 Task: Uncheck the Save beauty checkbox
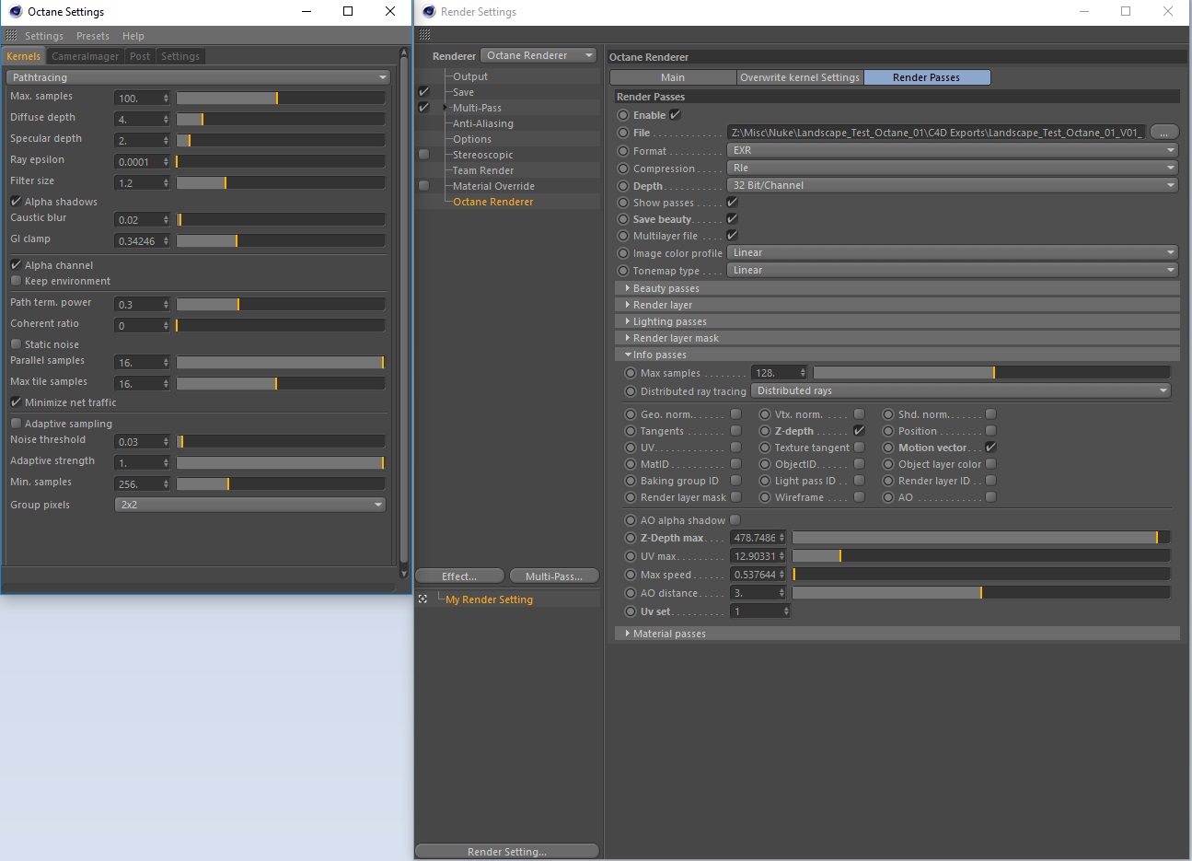click(732, 219)
